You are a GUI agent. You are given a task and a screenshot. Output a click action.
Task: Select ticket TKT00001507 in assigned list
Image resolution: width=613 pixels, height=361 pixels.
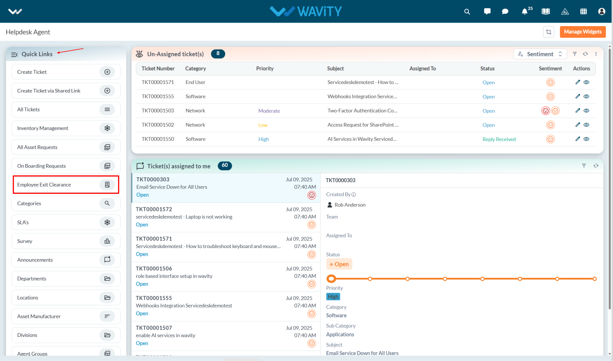pyautogui.click(x=226, y=336)
